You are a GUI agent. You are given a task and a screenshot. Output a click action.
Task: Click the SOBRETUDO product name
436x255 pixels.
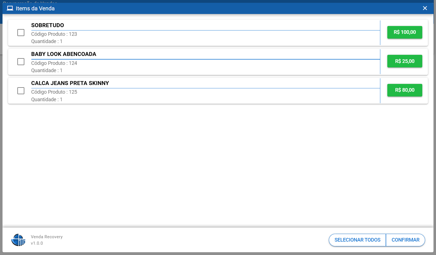(48, 25)
